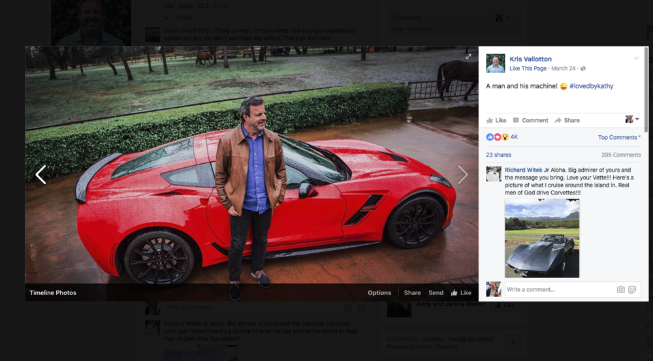The image size is (653, 361).
Task: Open the March 24 post date
Action: click(x=563, y=69)
